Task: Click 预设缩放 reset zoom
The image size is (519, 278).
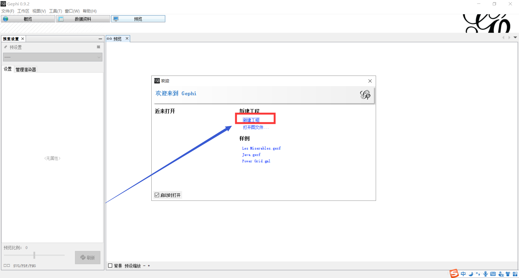Action: [x=133, y=266]
